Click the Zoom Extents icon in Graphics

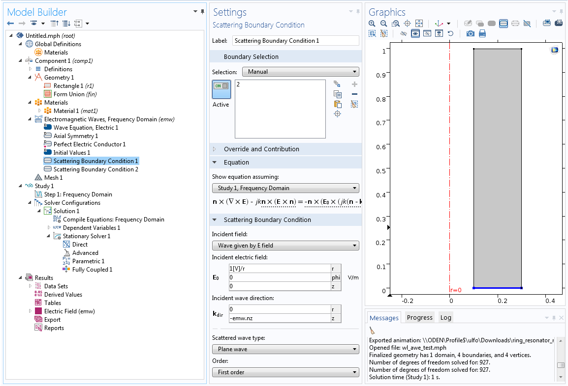(x=419, y=23)
